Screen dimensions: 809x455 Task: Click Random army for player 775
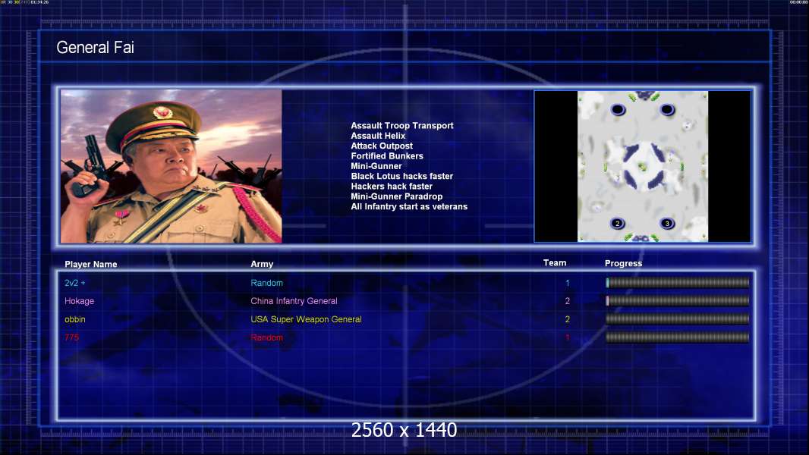tap(266, 337)
